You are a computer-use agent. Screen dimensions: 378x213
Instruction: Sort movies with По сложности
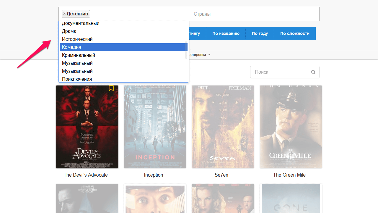[x=295, y=33]
